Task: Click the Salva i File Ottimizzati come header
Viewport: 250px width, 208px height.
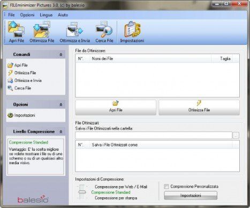Action: [x=161, y=145]
